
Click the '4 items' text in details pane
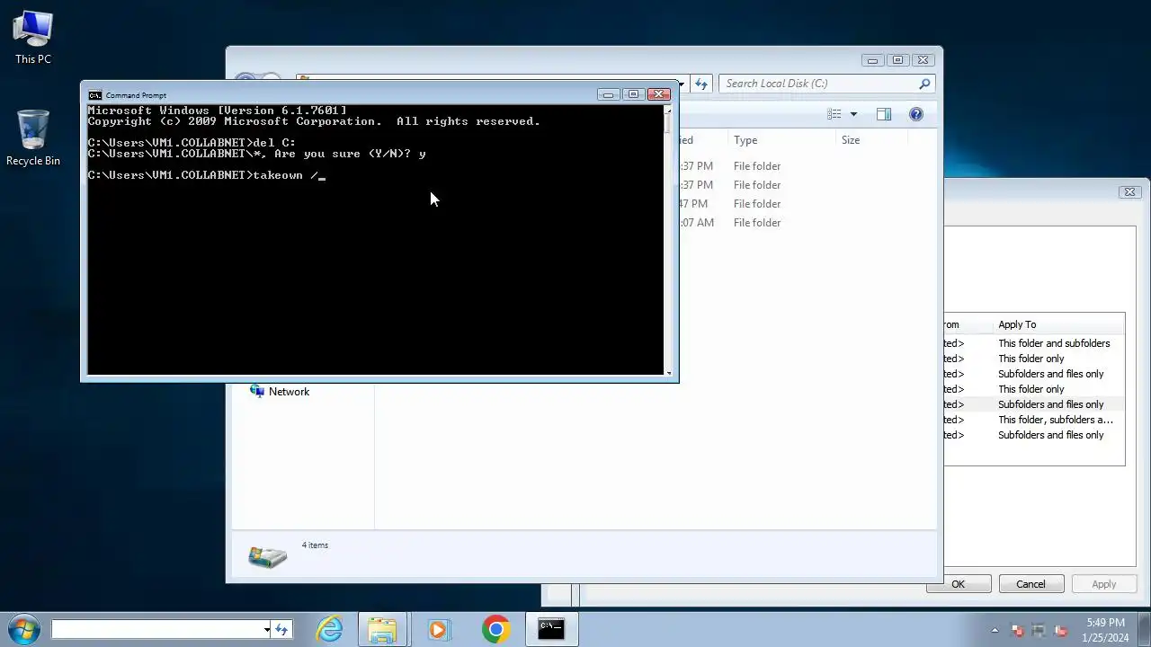(315, 545)
